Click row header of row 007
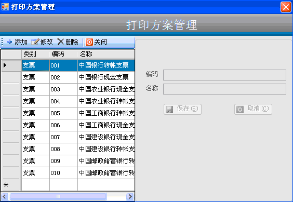The height and width of the screenshot is (202, 293). point(11,137)
